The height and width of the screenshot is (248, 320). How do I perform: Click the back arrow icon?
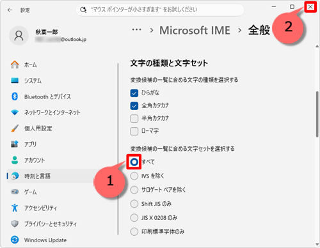10,10
